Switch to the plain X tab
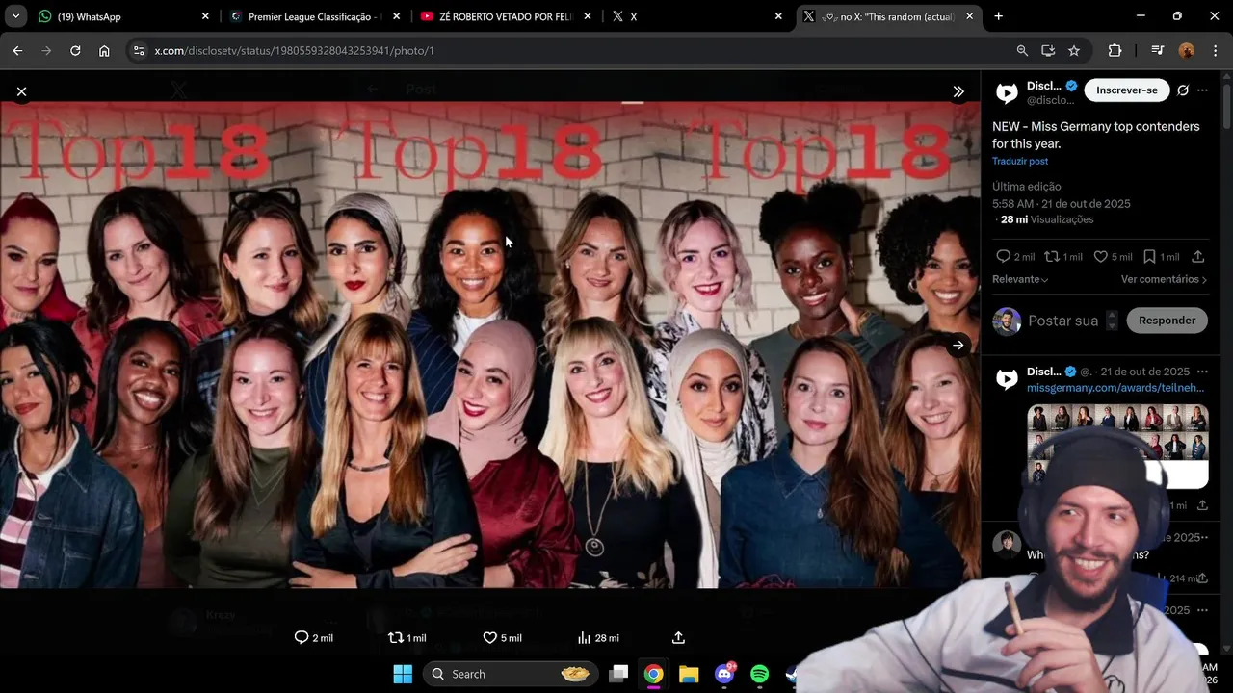This screenshot has height=693, width=1233. (x=698, y=16)
